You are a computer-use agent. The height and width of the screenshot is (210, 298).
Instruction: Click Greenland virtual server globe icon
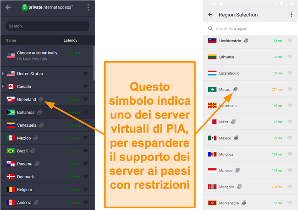tap(41, 99)
